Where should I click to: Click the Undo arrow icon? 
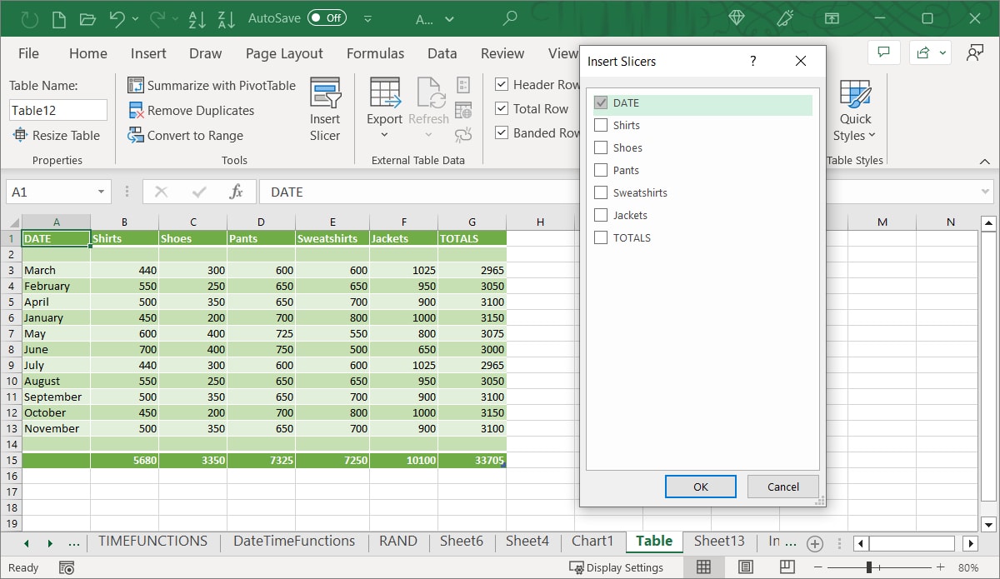coord(117,18)
